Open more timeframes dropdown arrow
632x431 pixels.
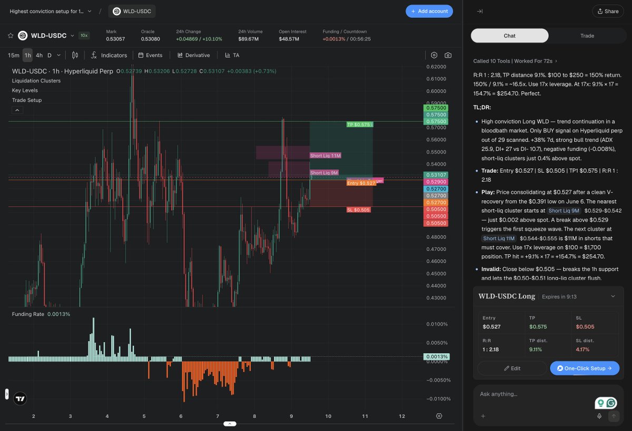pos(58,55)
